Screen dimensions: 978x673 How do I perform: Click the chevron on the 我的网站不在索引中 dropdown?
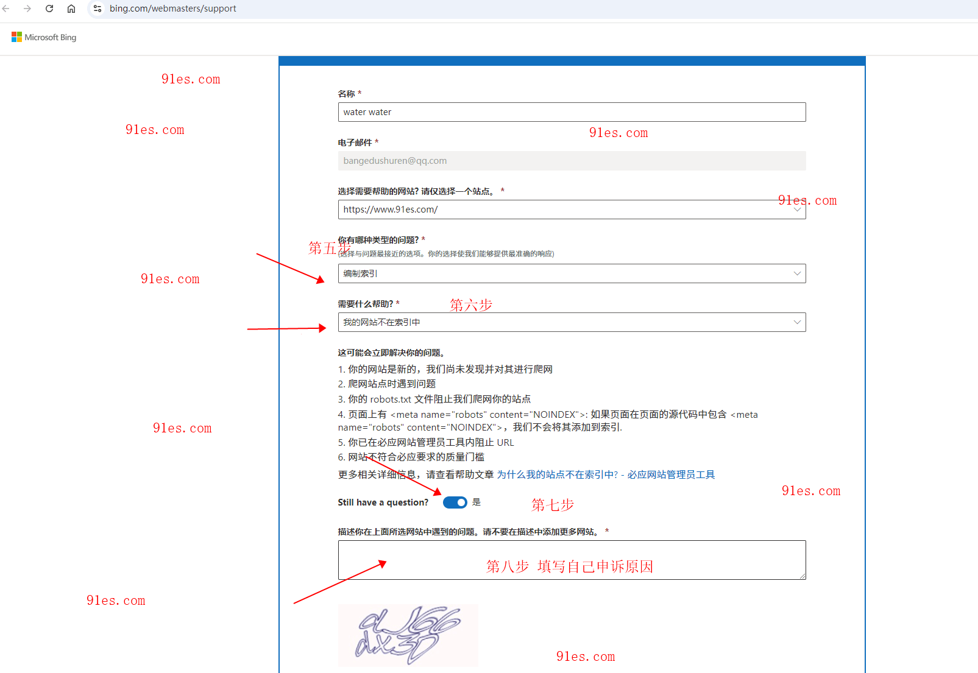[x=797, y=322]
